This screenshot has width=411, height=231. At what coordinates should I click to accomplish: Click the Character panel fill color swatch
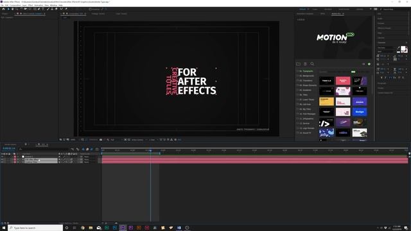click(403, 48)
